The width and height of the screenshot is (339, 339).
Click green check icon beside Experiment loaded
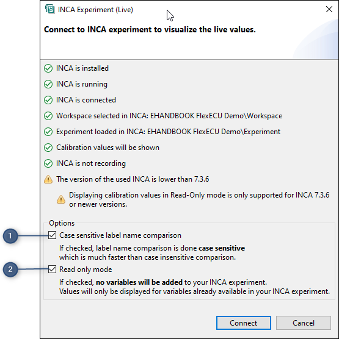(48, 132)
